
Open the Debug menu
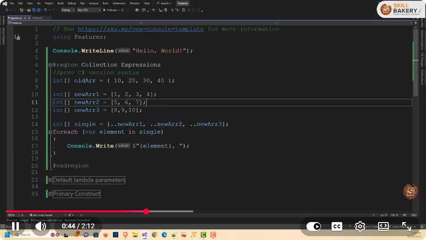72,3
